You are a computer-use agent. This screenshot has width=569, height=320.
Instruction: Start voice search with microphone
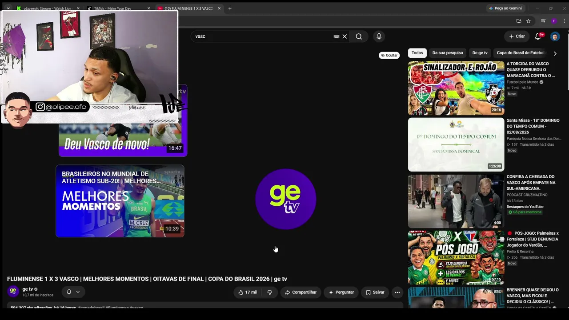coord(379,36)
